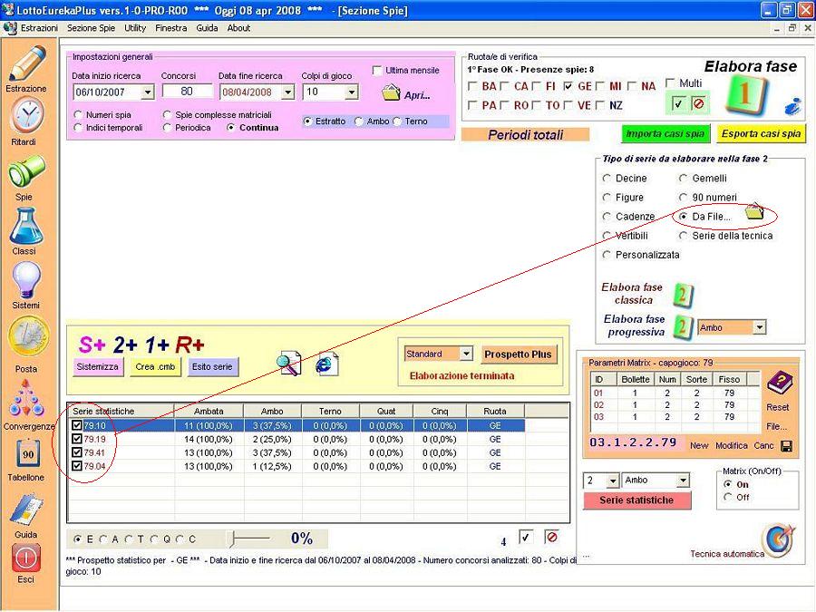
Task: Open the Sezione Spie menu
Action: point(91,28)
